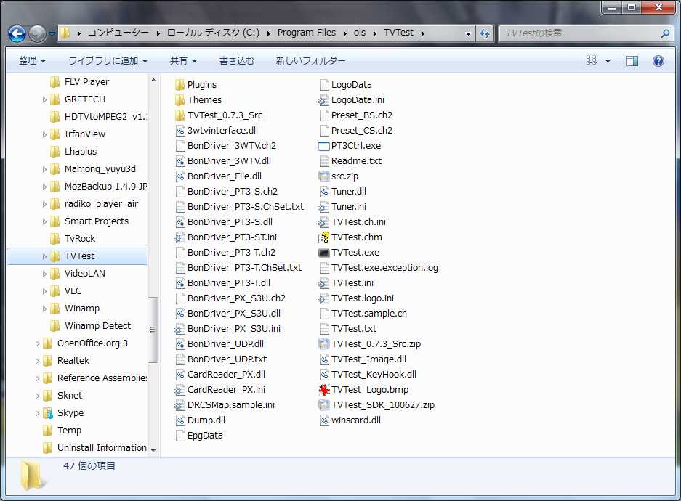Viewport: 681px width, 501px height.
Task: Select the FLV Player folder in tree
Action: [87, 82]
